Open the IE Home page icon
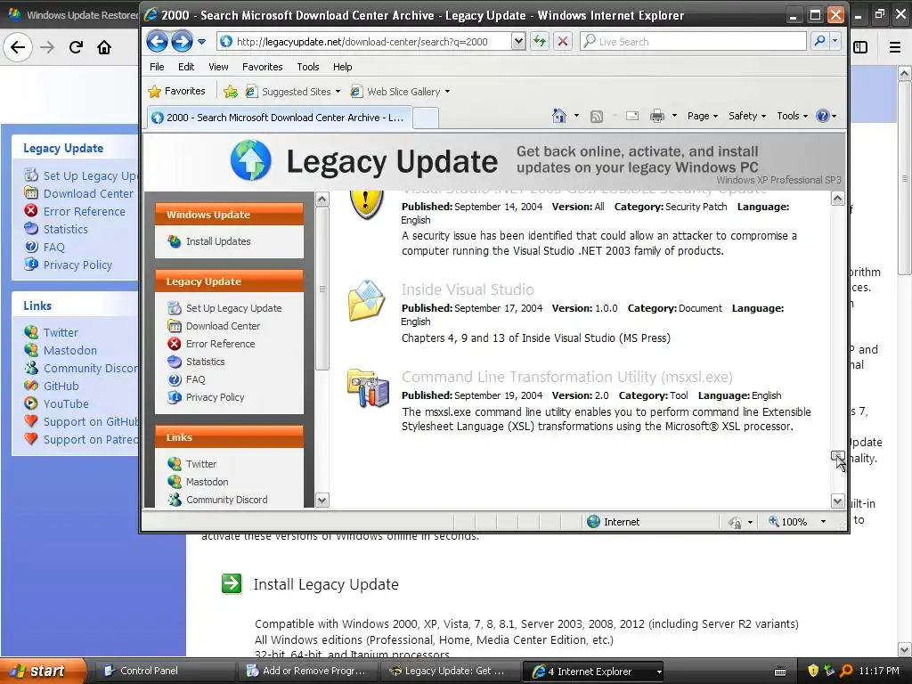The image size is (912, 684). pos(559,116)
